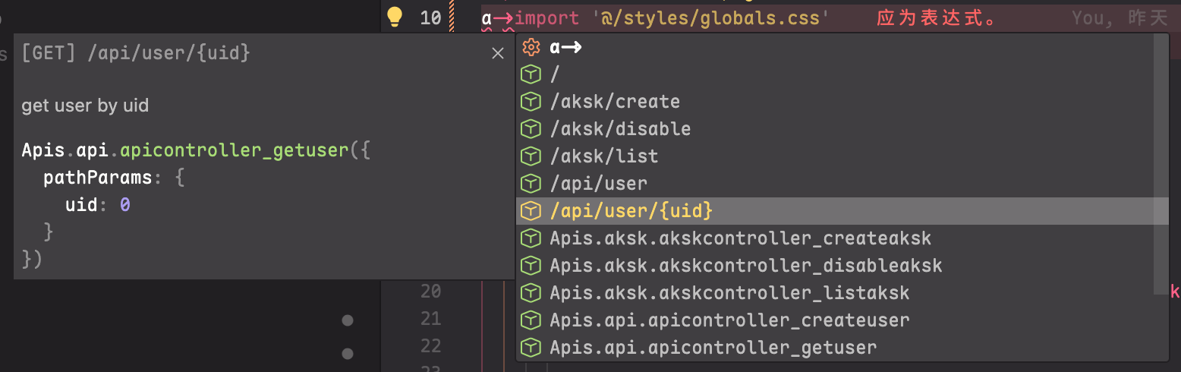1181x372 pixels.
Task: Click line number 21 in the gutter
Action: pyautogui.click(x=430, y=319)
